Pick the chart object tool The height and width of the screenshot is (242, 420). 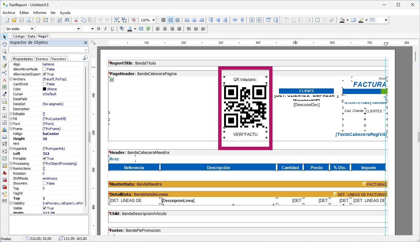4,130
